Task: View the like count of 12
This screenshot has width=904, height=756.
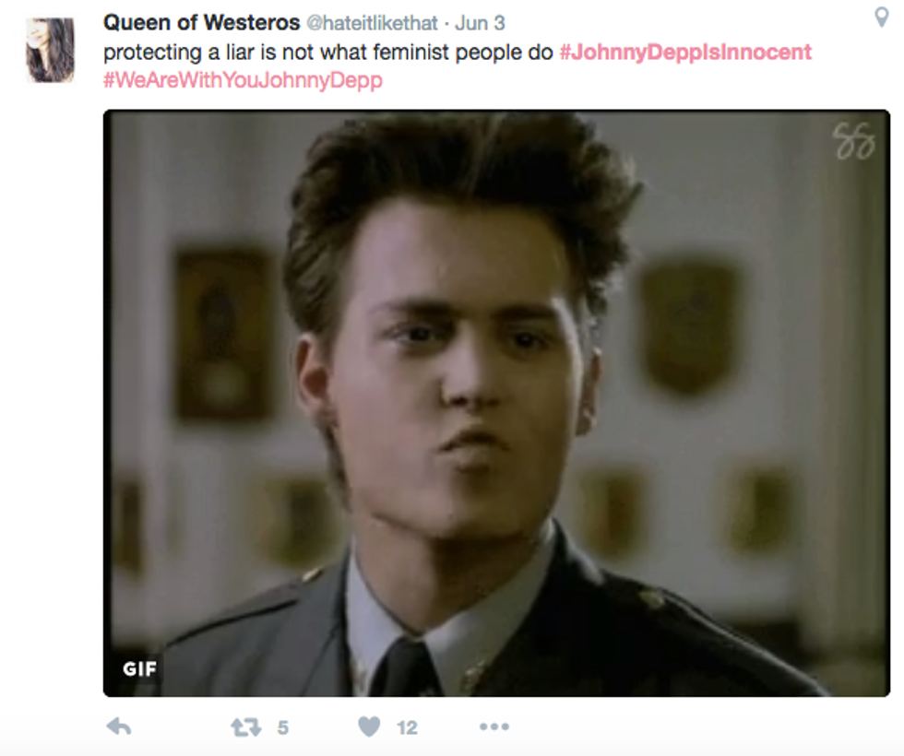Action: click(407, 727)
